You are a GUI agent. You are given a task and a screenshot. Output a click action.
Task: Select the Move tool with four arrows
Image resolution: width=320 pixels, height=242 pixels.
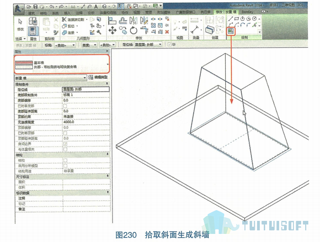pyautogui.click(x=112, y=31)
